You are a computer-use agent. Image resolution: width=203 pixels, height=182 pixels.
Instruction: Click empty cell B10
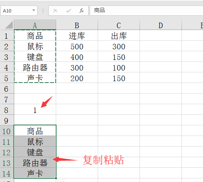pyautogui.click(x=77, y=131)
